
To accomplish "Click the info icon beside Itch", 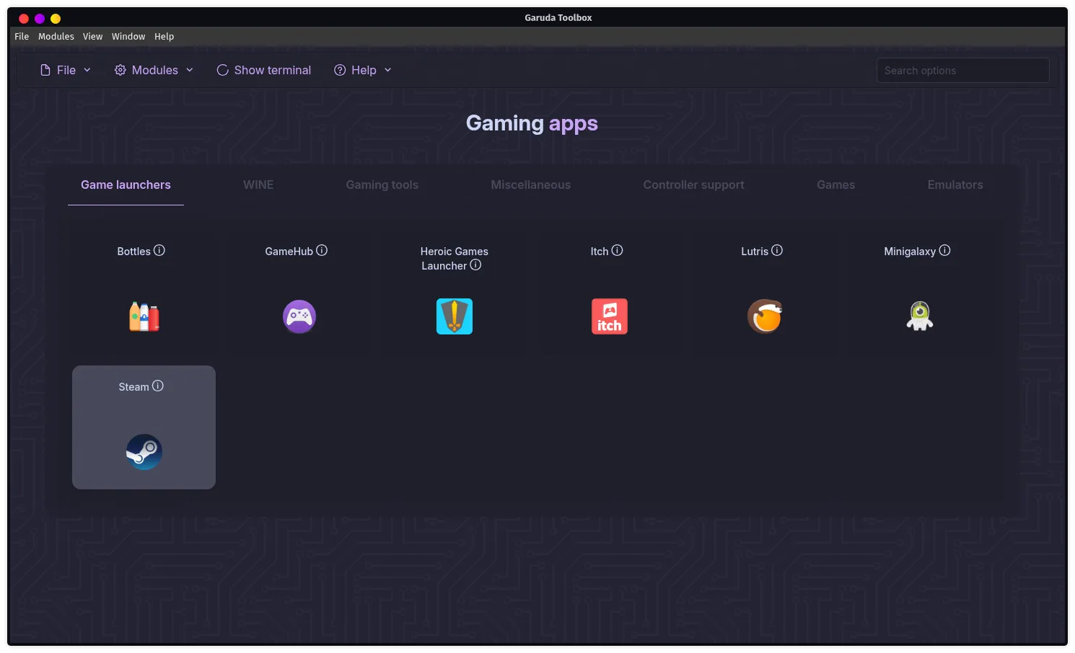I will (618, 250).
